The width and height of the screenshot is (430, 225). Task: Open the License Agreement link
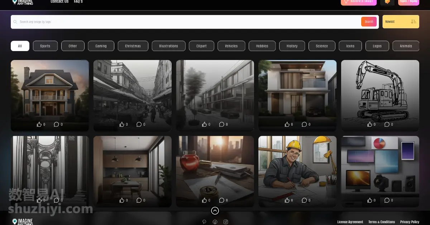[x=350, y=222]
